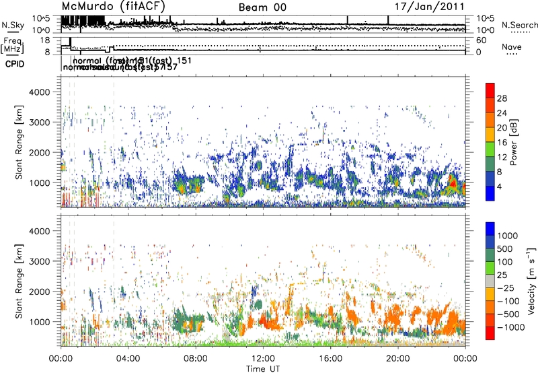Pick the red bottom segment of Velocity colorbar

[x=490, y=333]
